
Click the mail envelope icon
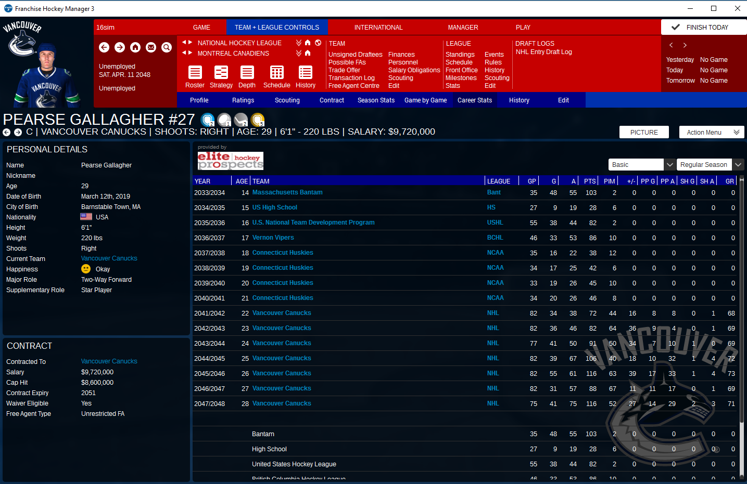151,47
